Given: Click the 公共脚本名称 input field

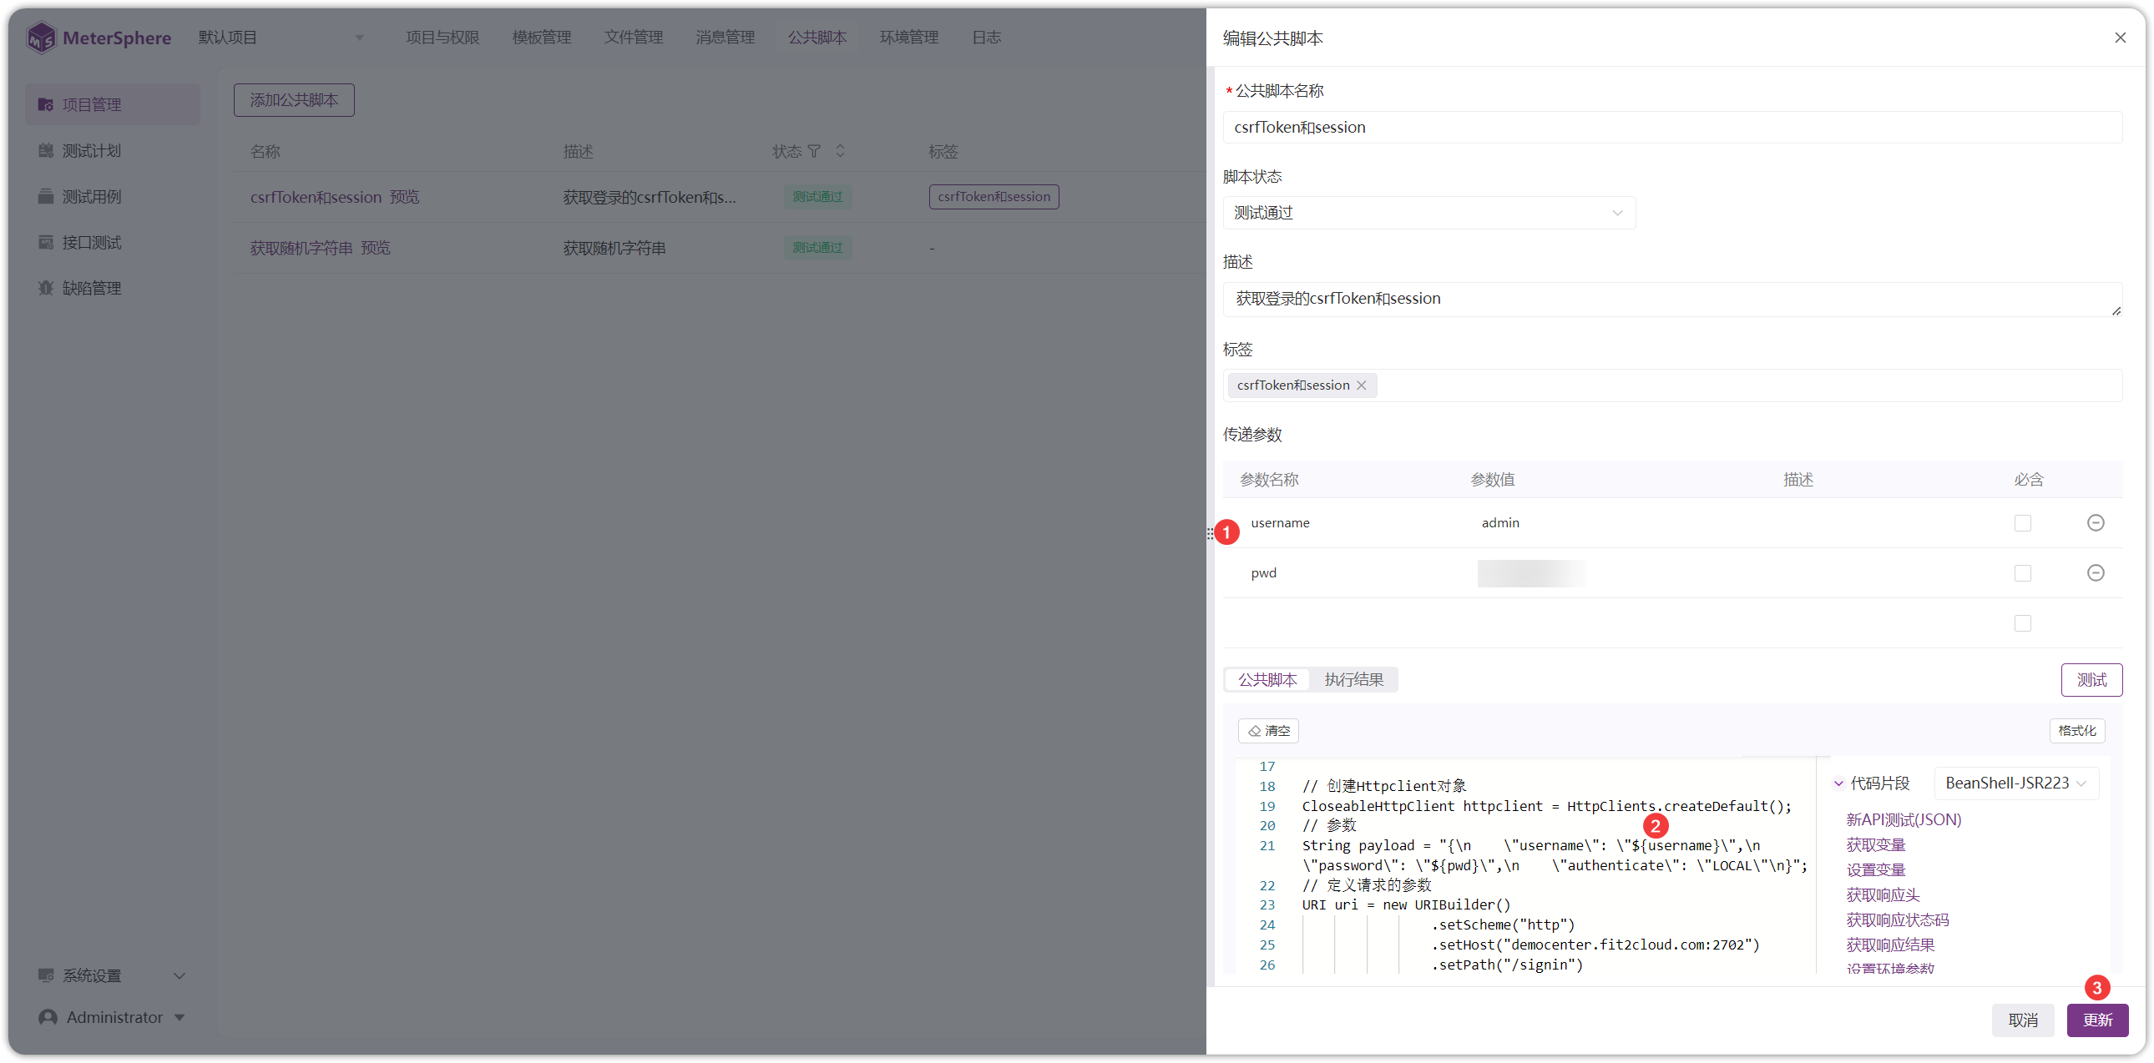Looking at the screenshot, I should coord(1671,127).
